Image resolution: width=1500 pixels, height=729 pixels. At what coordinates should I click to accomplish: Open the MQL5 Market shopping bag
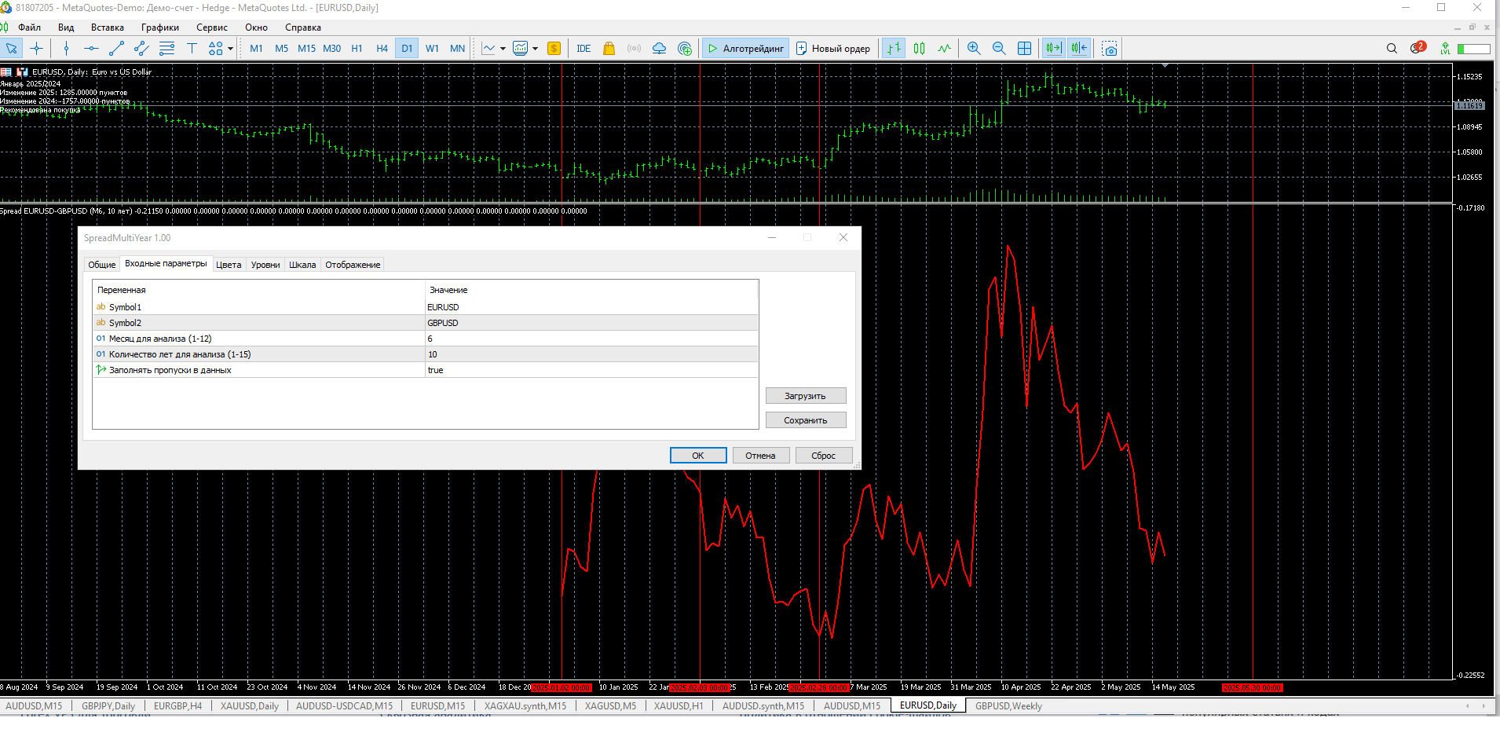coord(609,49)
